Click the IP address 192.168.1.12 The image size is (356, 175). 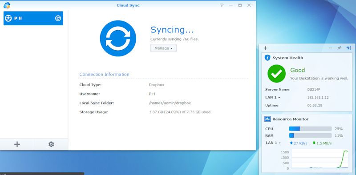(318, 97)
